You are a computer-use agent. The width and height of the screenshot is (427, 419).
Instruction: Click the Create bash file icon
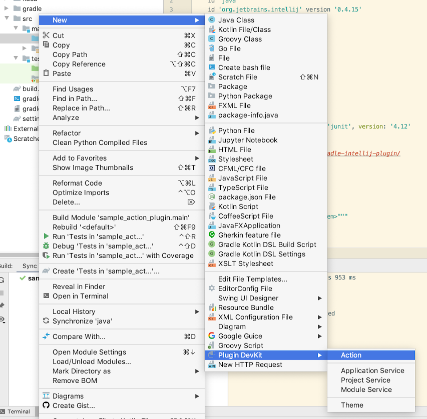point(212,67)
